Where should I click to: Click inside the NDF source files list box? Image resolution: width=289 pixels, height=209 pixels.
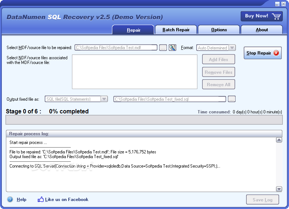(x=135, y=72)
